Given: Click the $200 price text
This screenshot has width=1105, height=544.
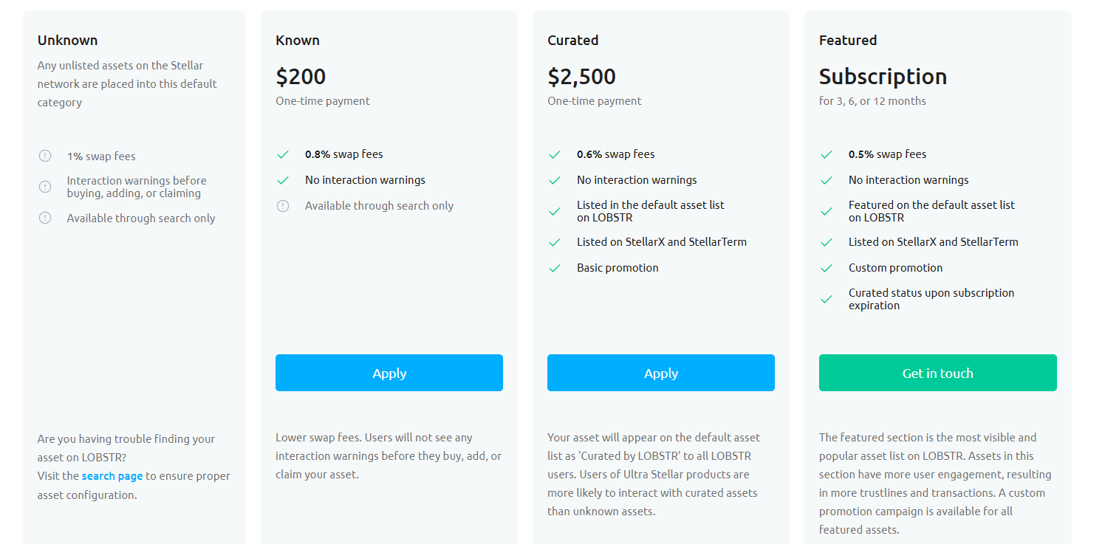Looking at the screenshot, I should (x=301, y=77).
